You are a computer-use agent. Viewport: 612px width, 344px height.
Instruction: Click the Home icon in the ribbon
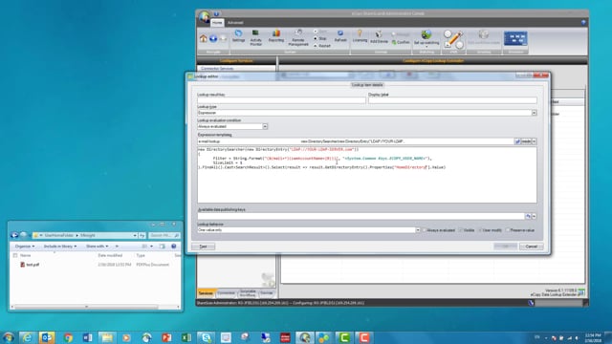[203, 38]
